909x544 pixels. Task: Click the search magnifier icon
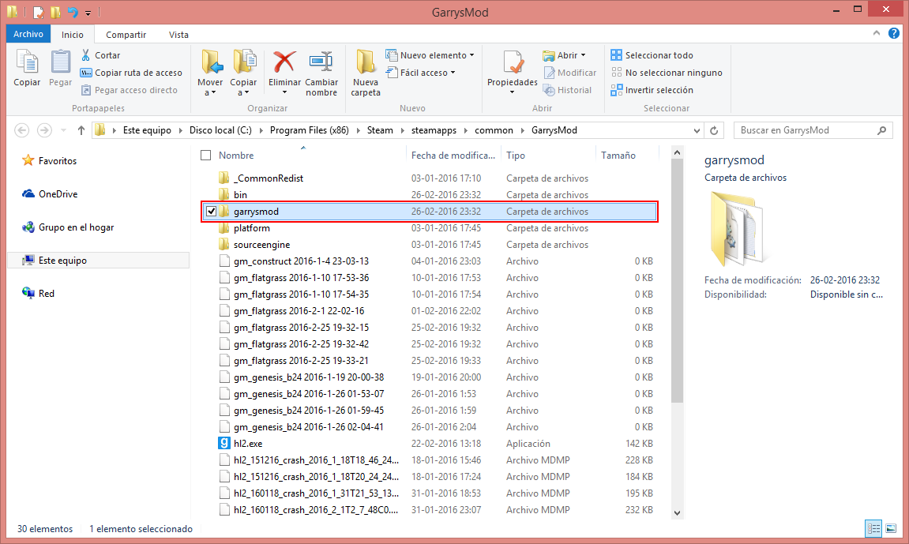click(x=881, y=130)
